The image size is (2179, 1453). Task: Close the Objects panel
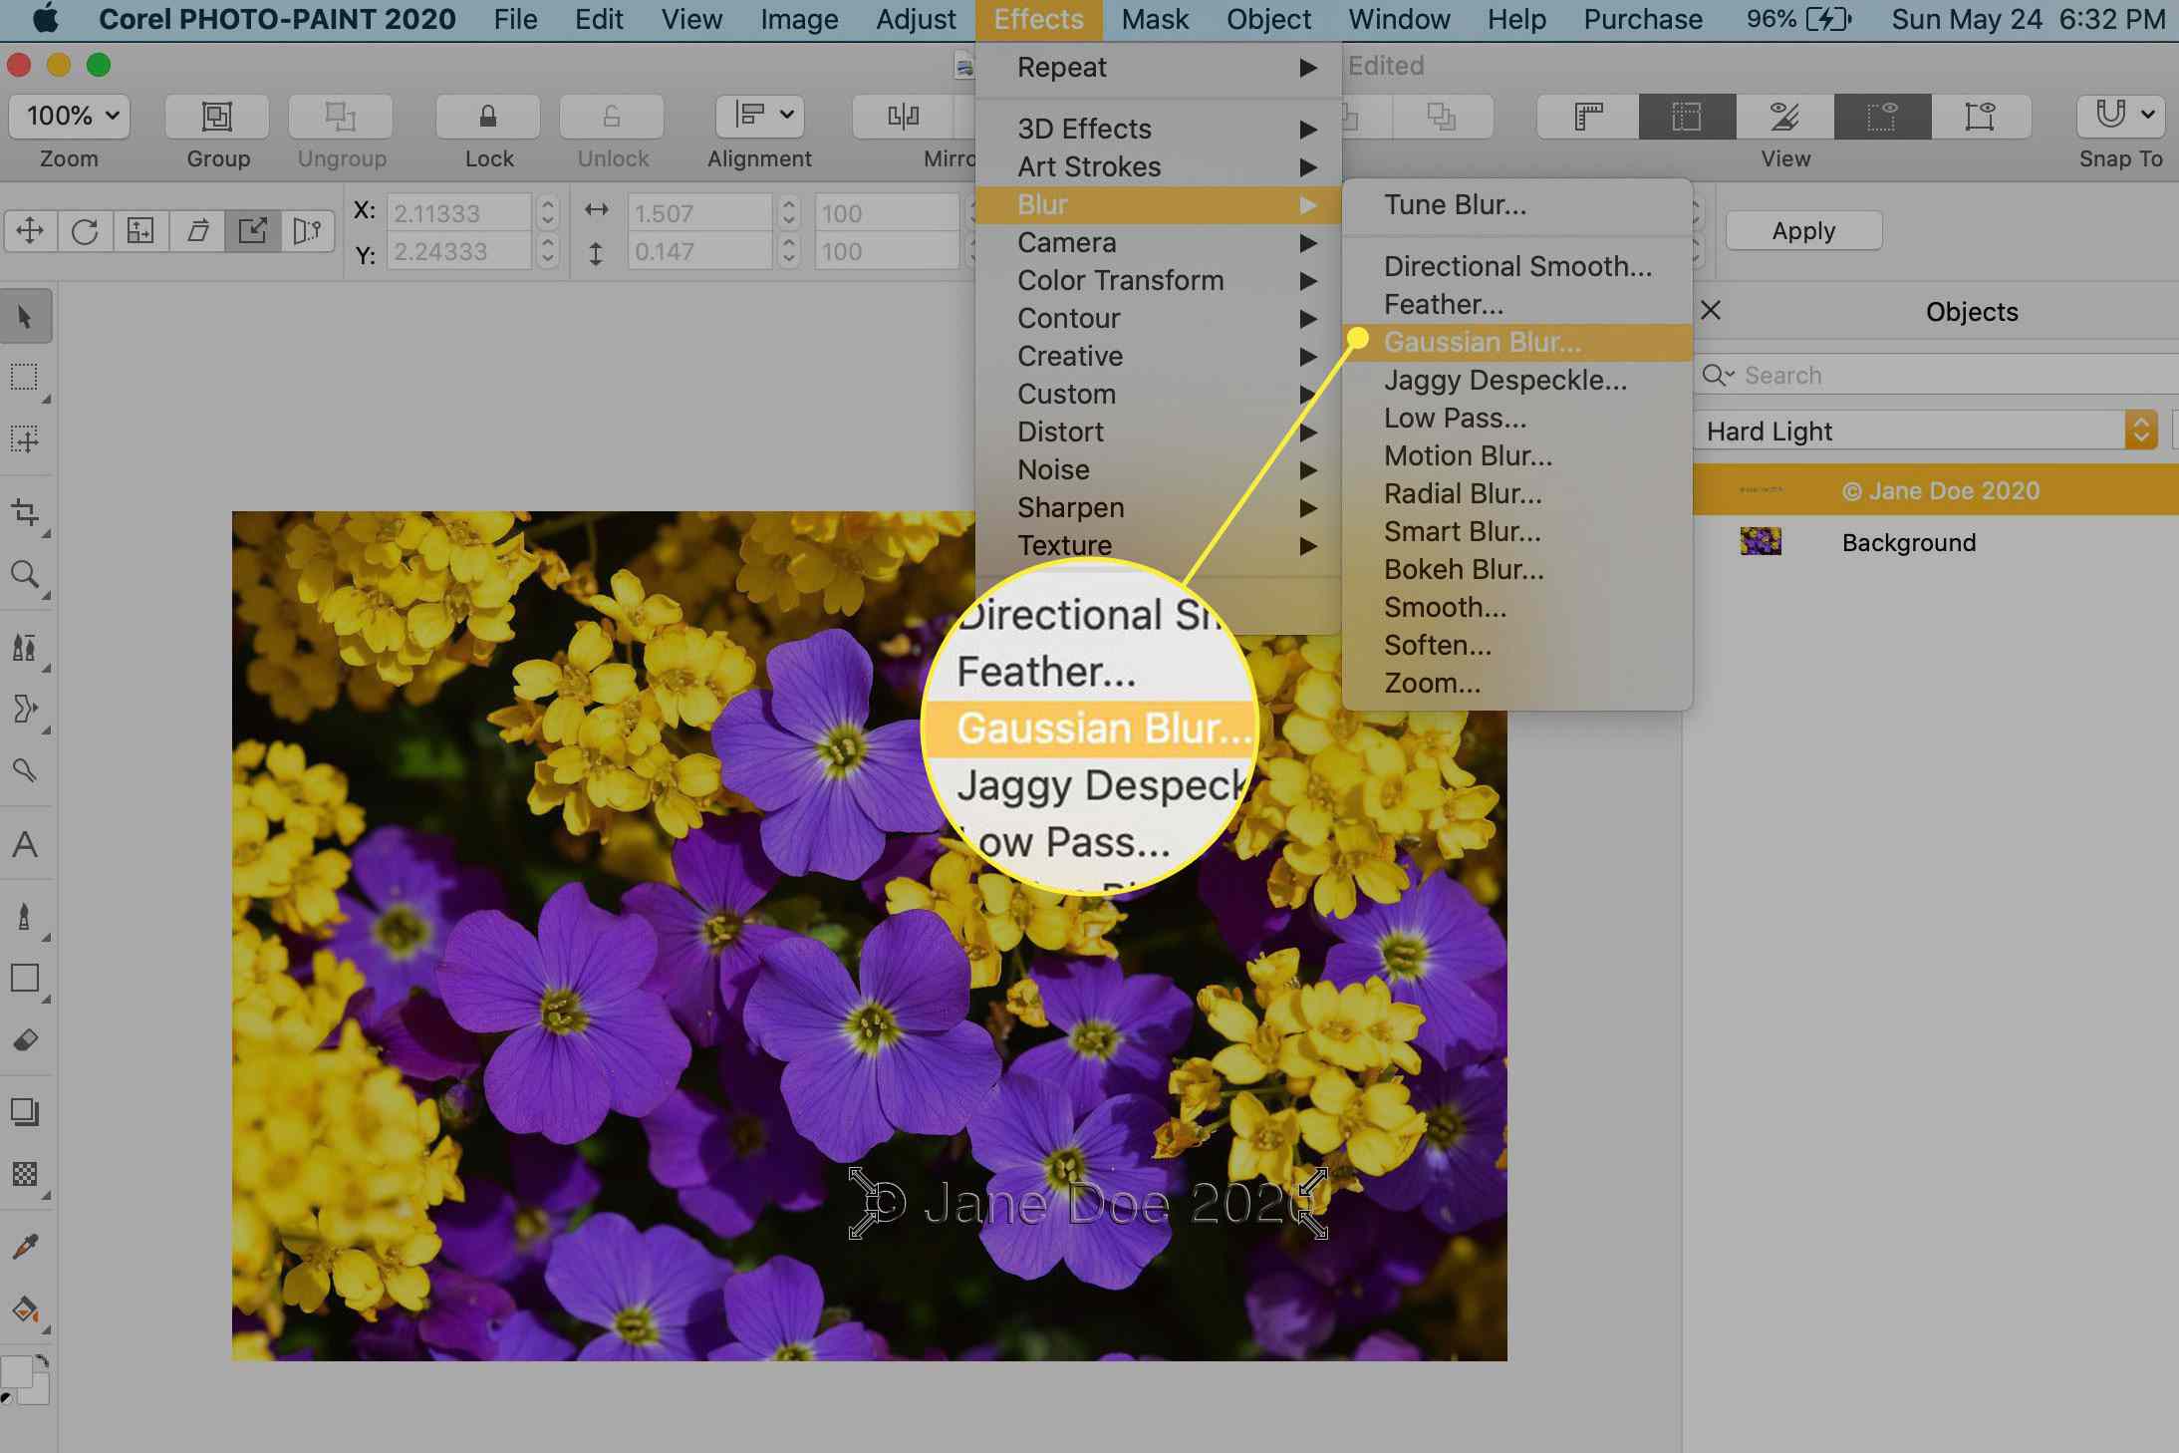point(1711,310)
